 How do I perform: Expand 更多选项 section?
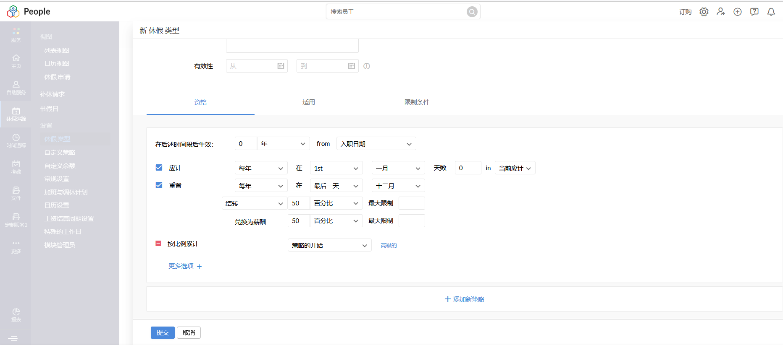pos(185,266)
